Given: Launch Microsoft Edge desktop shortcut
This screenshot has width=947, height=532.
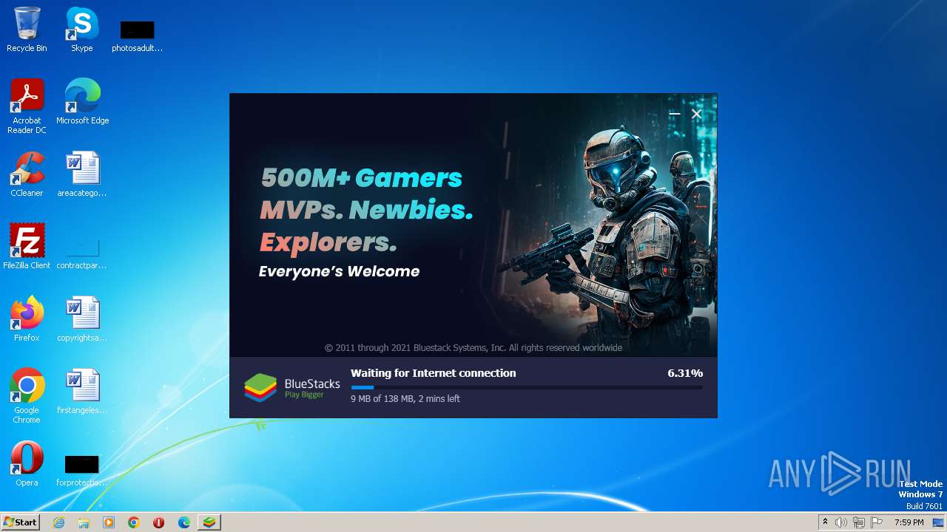Looking at the screenshot, I should click(x=82, y=101).
